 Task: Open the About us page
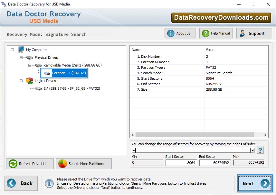pos(180,33)
